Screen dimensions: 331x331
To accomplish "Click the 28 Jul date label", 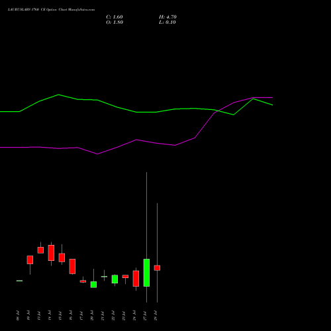I will coord(156,316).
